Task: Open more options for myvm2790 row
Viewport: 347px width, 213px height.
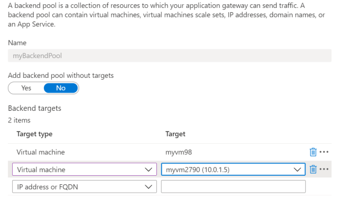Action: [324, 169]
